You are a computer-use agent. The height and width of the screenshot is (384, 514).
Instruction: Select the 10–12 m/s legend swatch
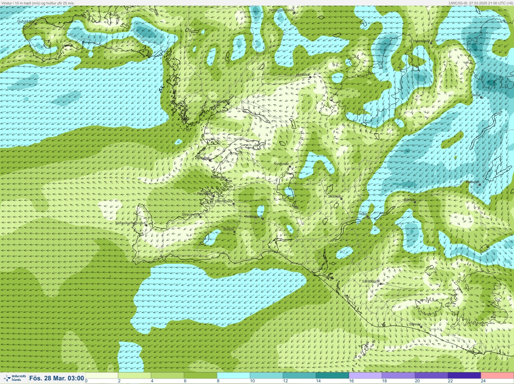pyautogui.click(x=266, y=376)
